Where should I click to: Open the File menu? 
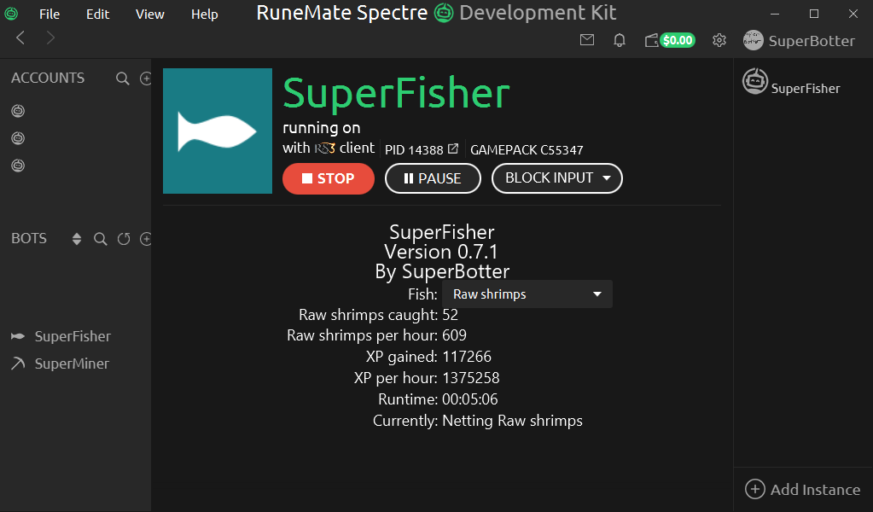point(49,15)
